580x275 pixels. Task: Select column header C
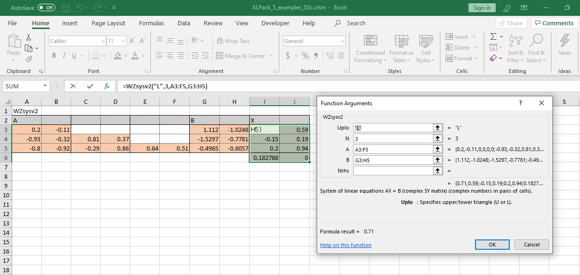tap(86, 102)
